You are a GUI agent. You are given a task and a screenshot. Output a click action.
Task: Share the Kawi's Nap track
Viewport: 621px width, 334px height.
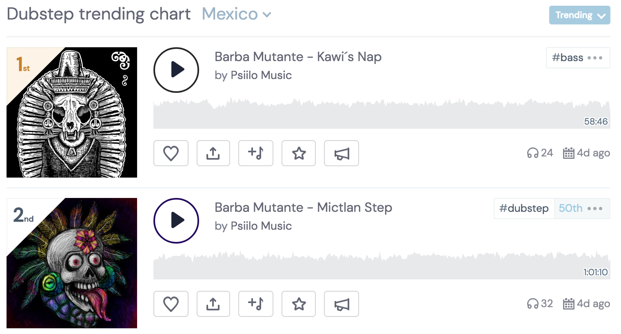213,154
